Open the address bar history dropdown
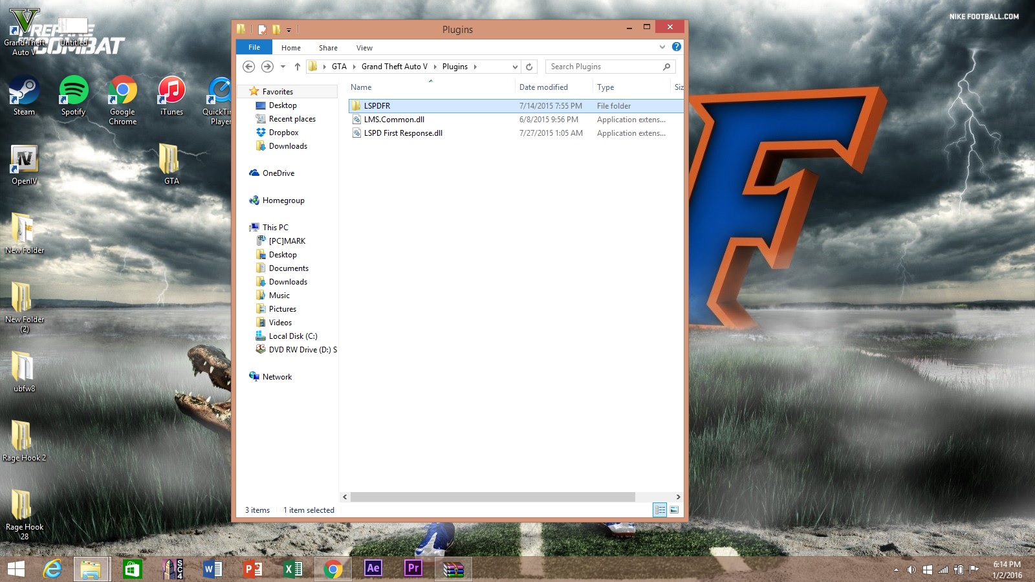 (515, 67)
